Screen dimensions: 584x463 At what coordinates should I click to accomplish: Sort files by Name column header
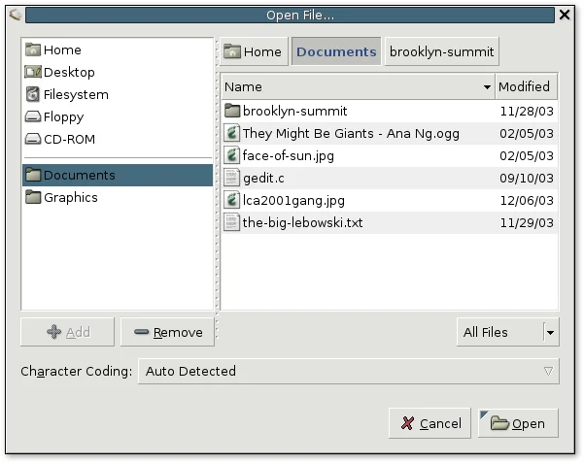[358, 86]
